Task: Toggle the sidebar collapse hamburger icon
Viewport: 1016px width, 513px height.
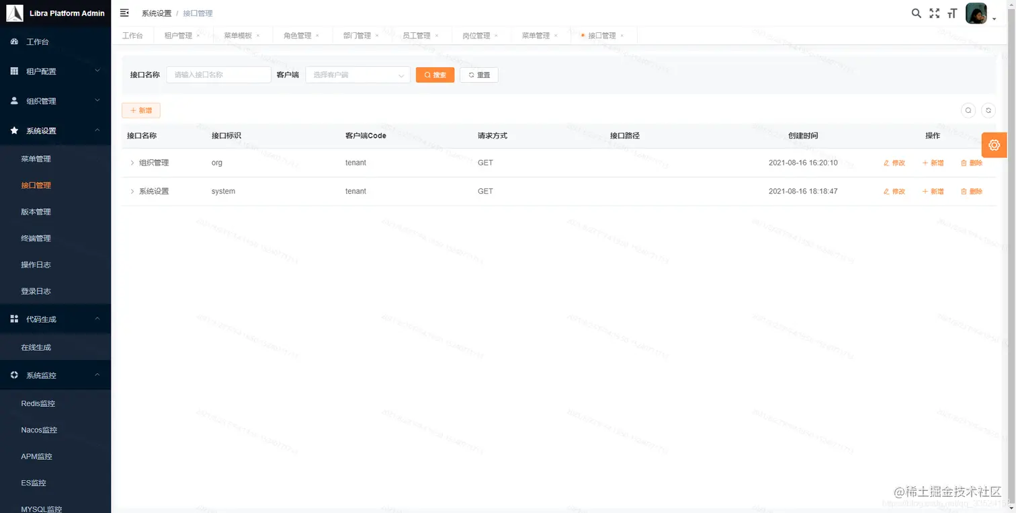Action: tap(123, 12)
